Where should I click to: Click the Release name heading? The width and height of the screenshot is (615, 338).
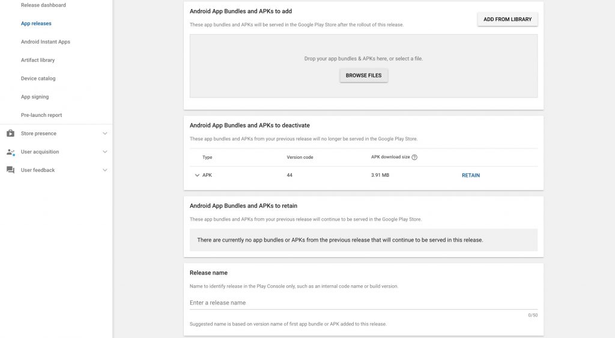pyautogui.click(x=208, y=273)
